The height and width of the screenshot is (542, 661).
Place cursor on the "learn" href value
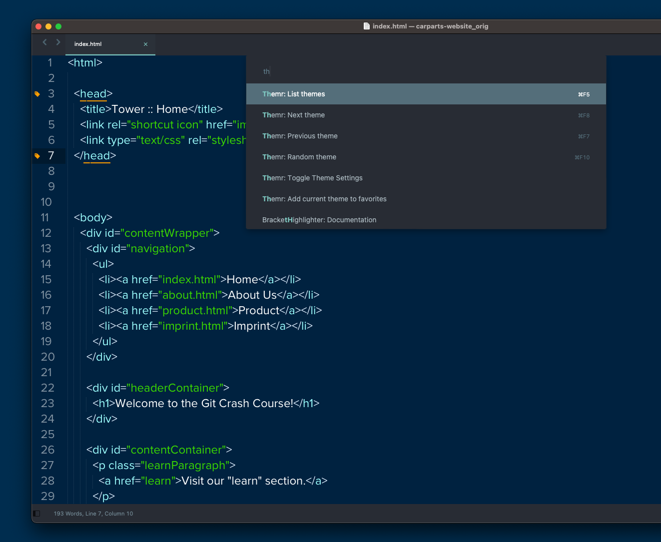pos(159,481)
